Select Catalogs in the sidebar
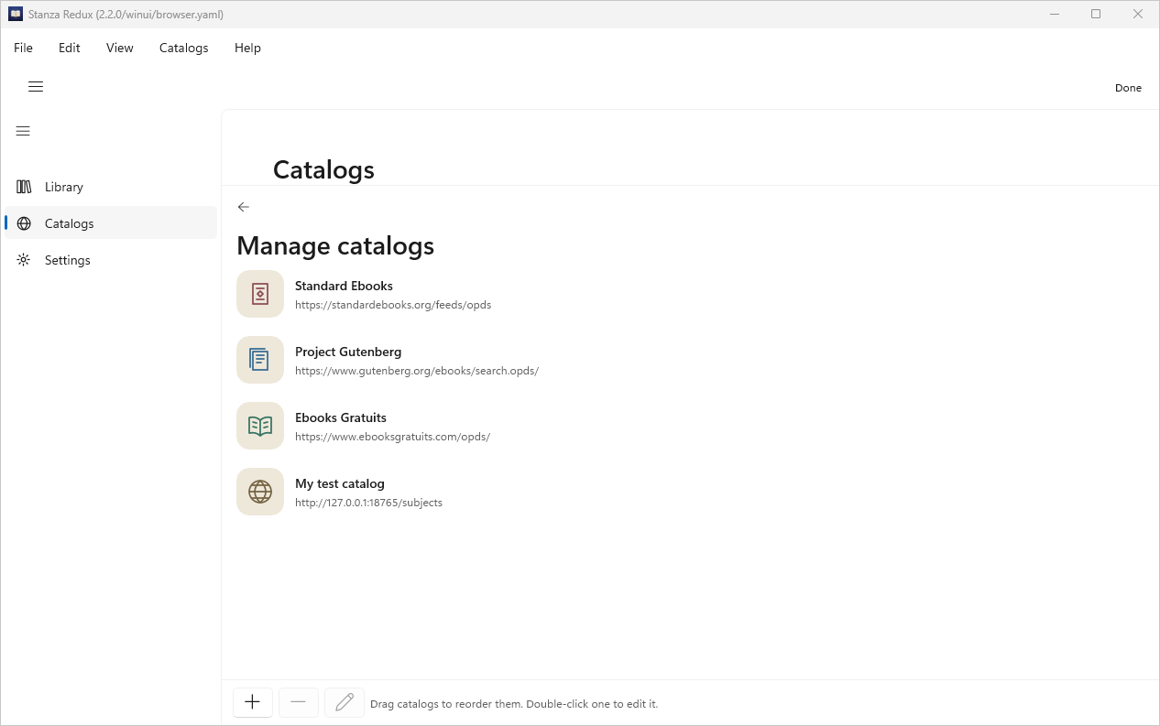 click(111, 223)
